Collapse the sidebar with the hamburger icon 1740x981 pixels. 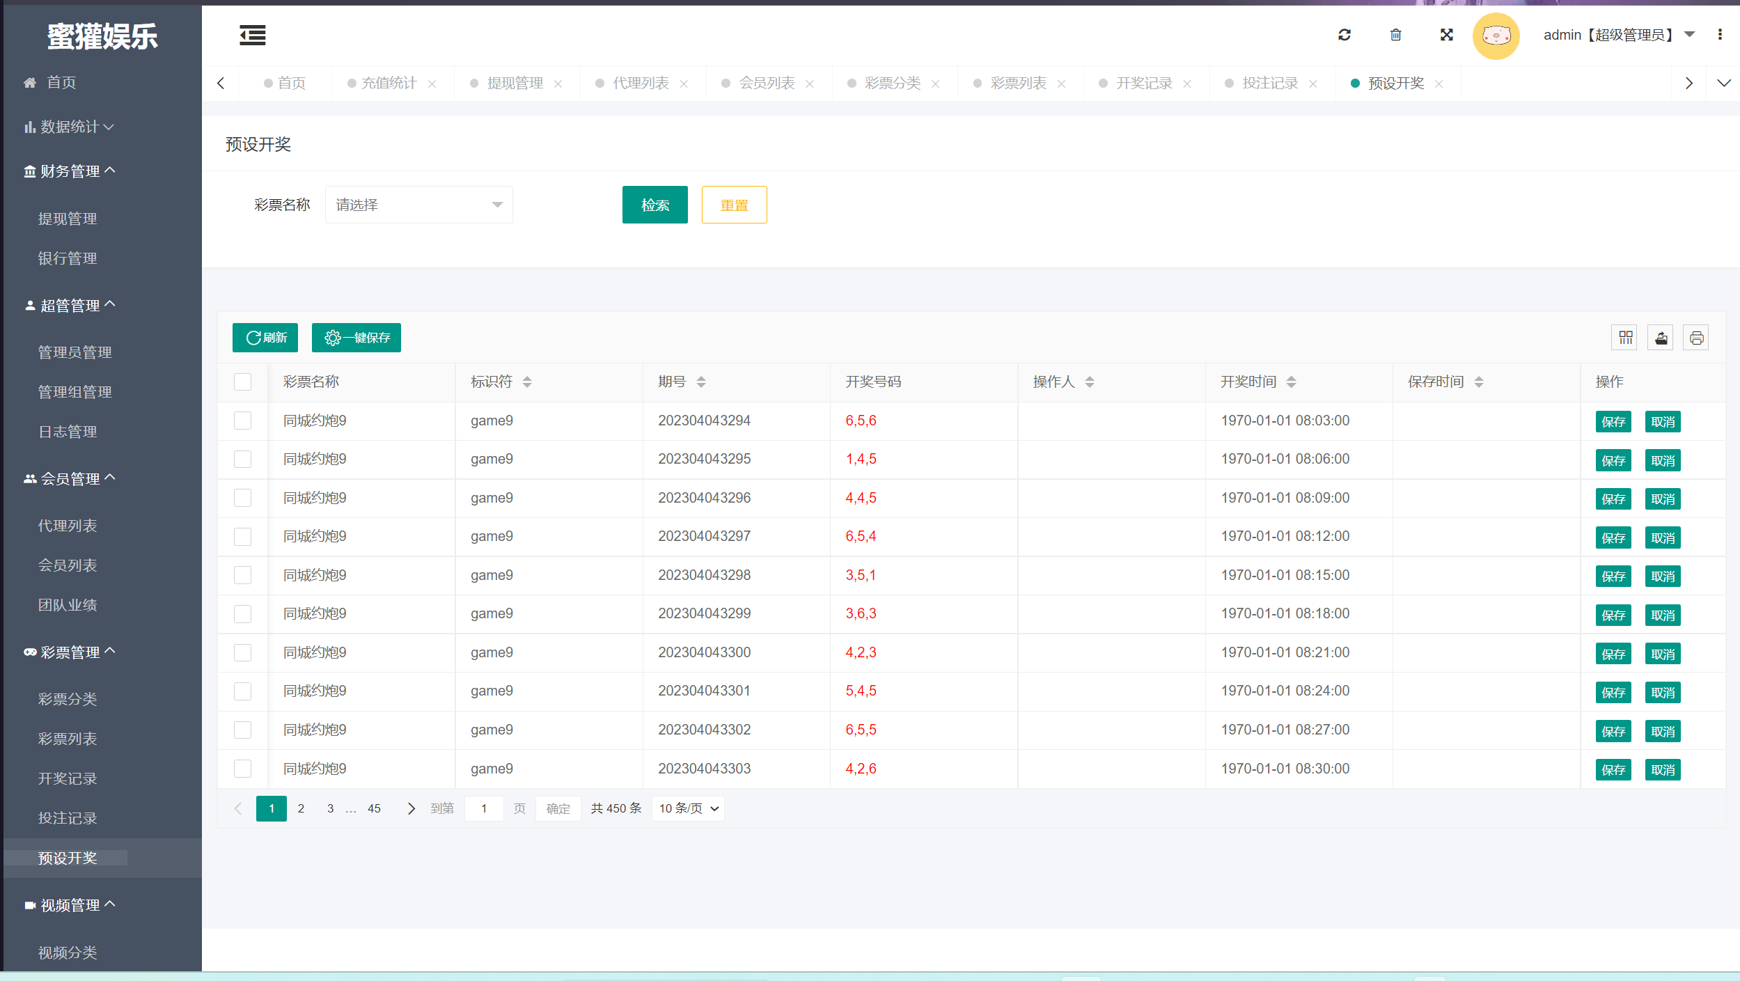pos(252,35)
